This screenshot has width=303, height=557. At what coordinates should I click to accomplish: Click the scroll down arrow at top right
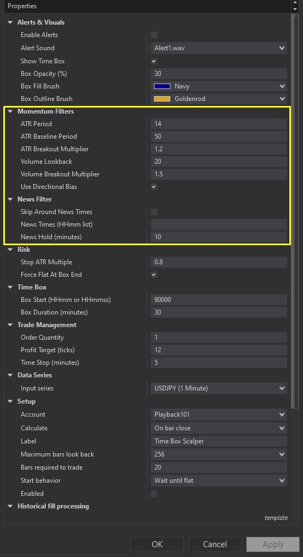[x=295, y=9]
